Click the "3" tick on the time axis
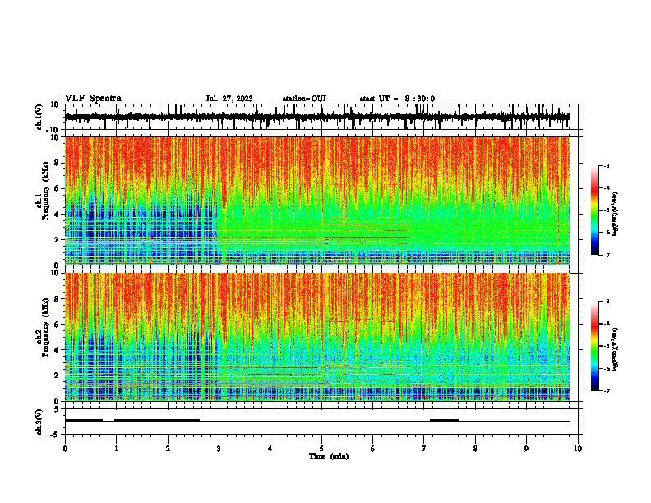Image resolution: width=651 pixels, height=503 pixels. click(x=219, y=449)
